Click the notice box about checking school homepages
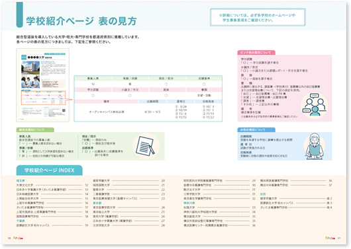The height and width of the screenshot is (249, 351). (x=258, y=17)
